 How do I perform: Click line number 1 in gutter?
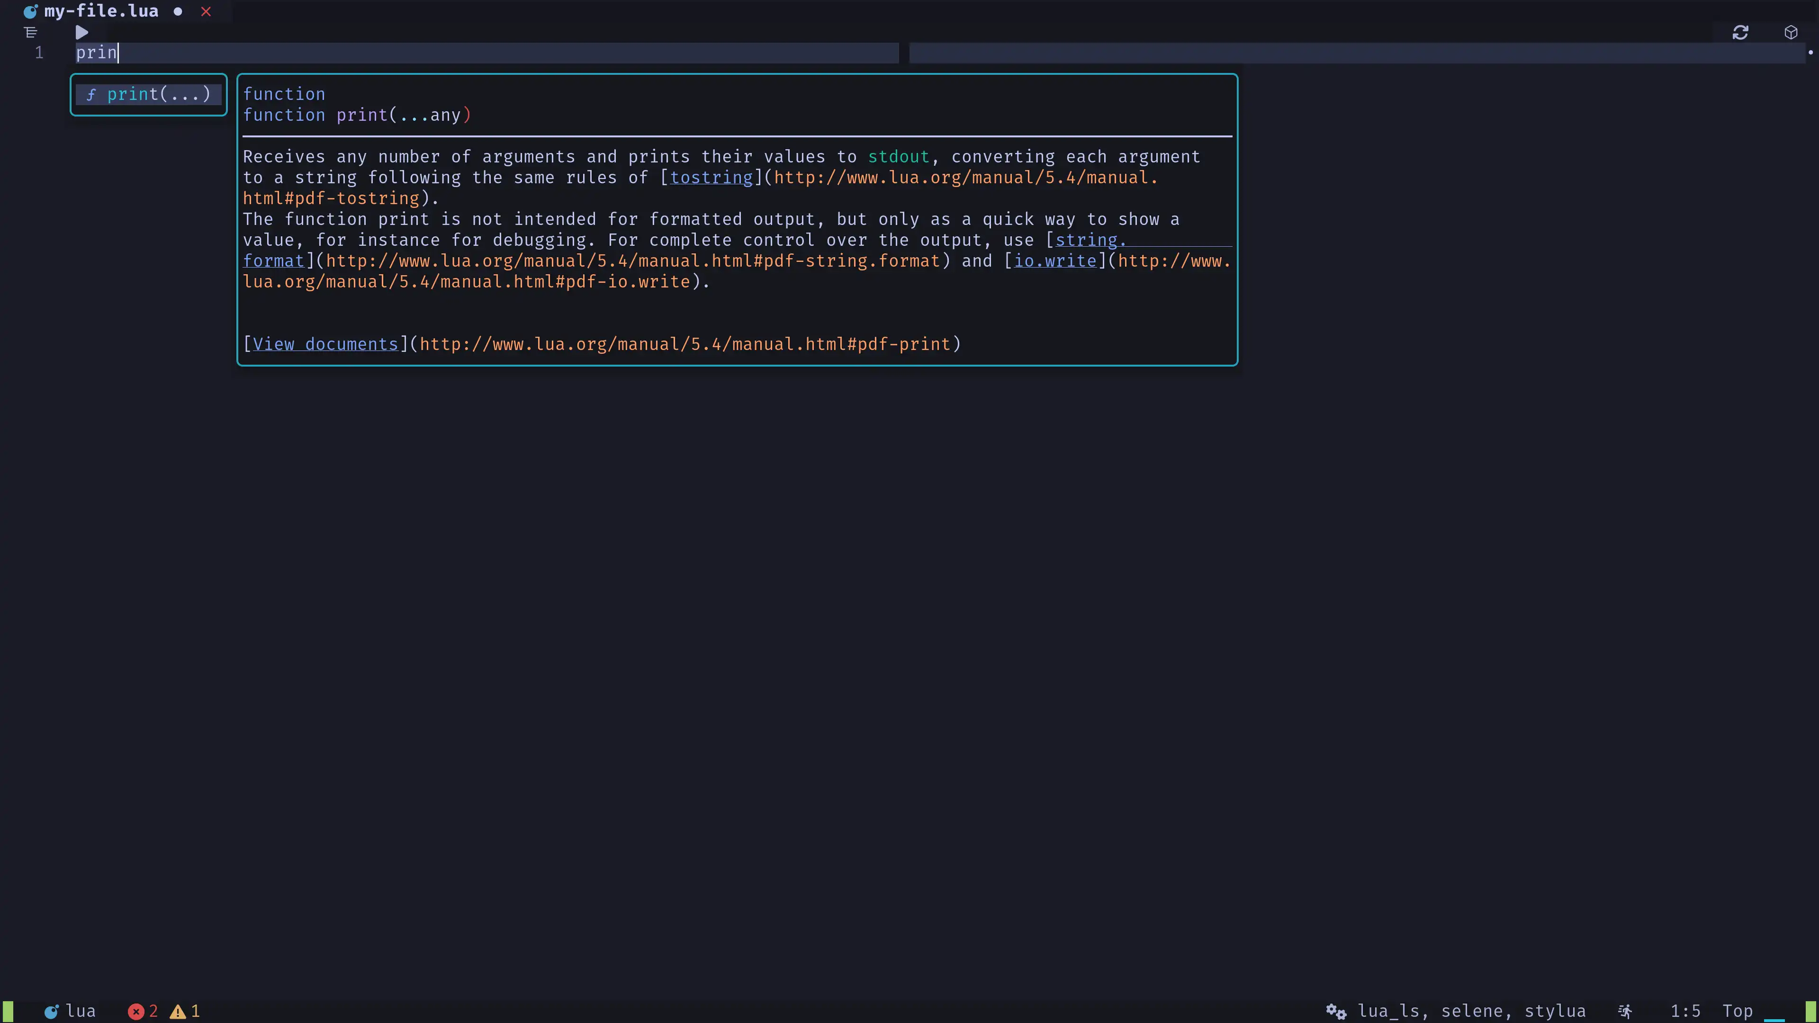[x=39, y=53]
